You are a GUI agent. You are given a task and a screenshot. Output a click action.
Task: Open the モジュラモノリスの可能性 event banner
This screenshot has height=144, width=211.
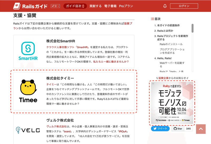[172, 103]
